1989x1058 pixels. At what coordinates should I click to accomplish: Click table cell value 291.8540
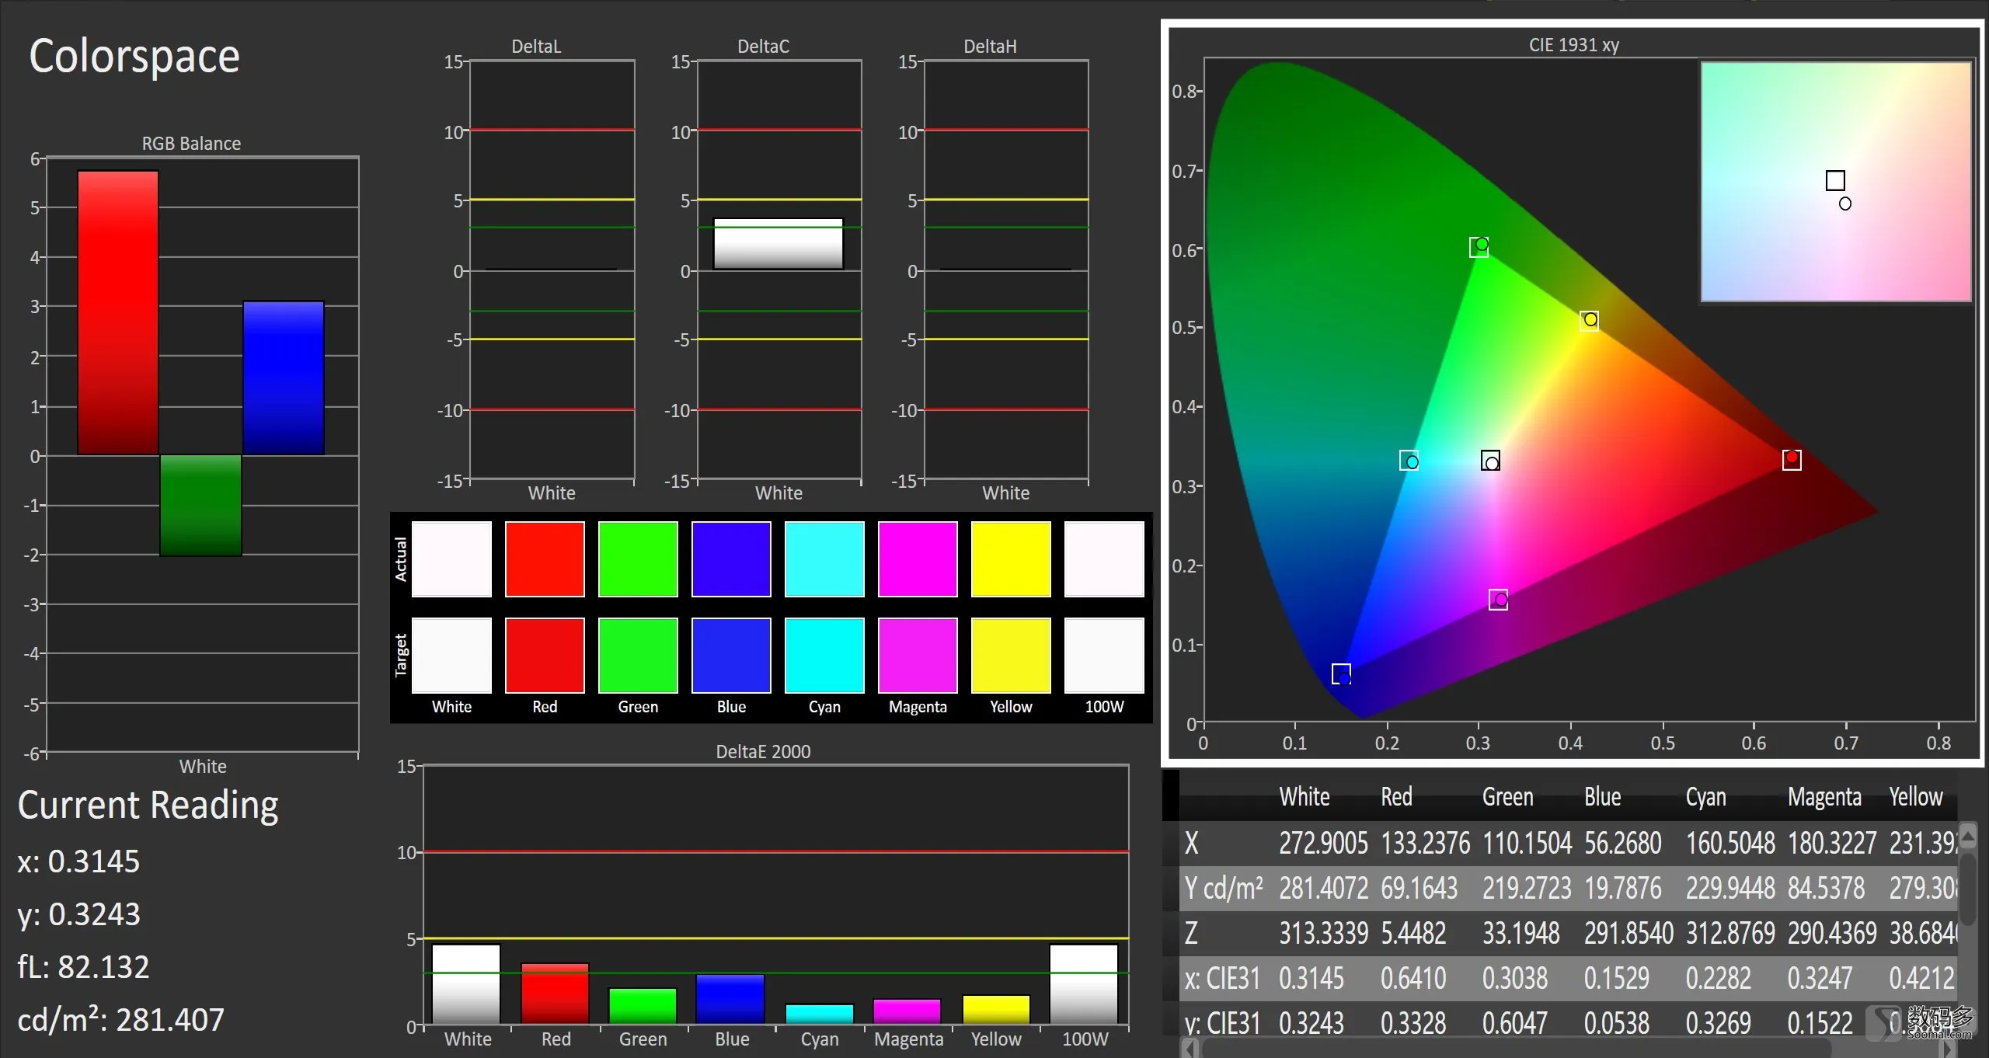click(1628, 934)
